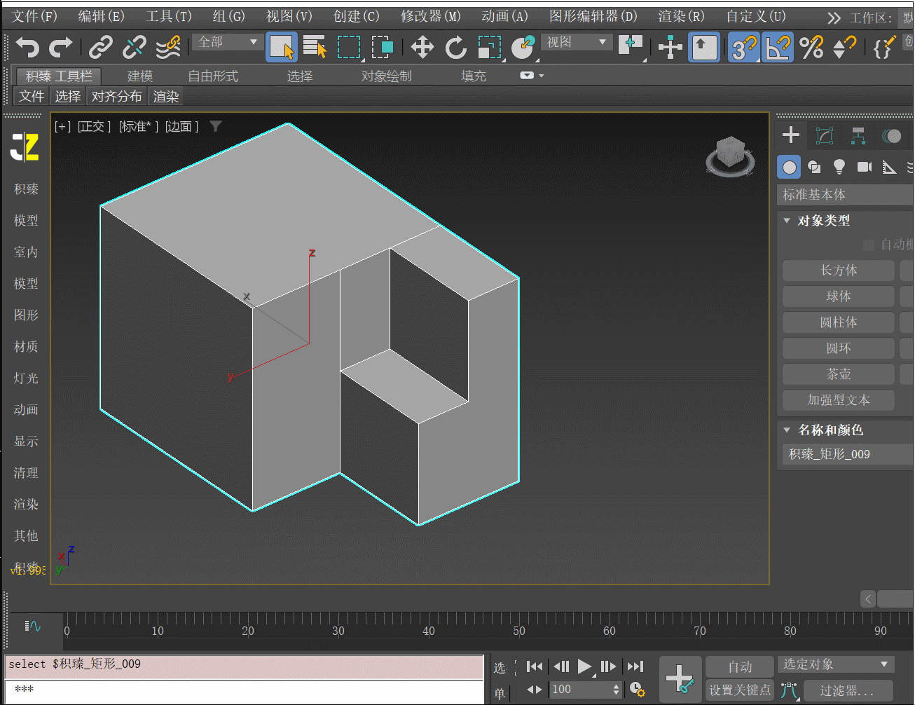The image size is (915, 705).
Task: Activate the Select and Move tool
Action: (422, 48)
